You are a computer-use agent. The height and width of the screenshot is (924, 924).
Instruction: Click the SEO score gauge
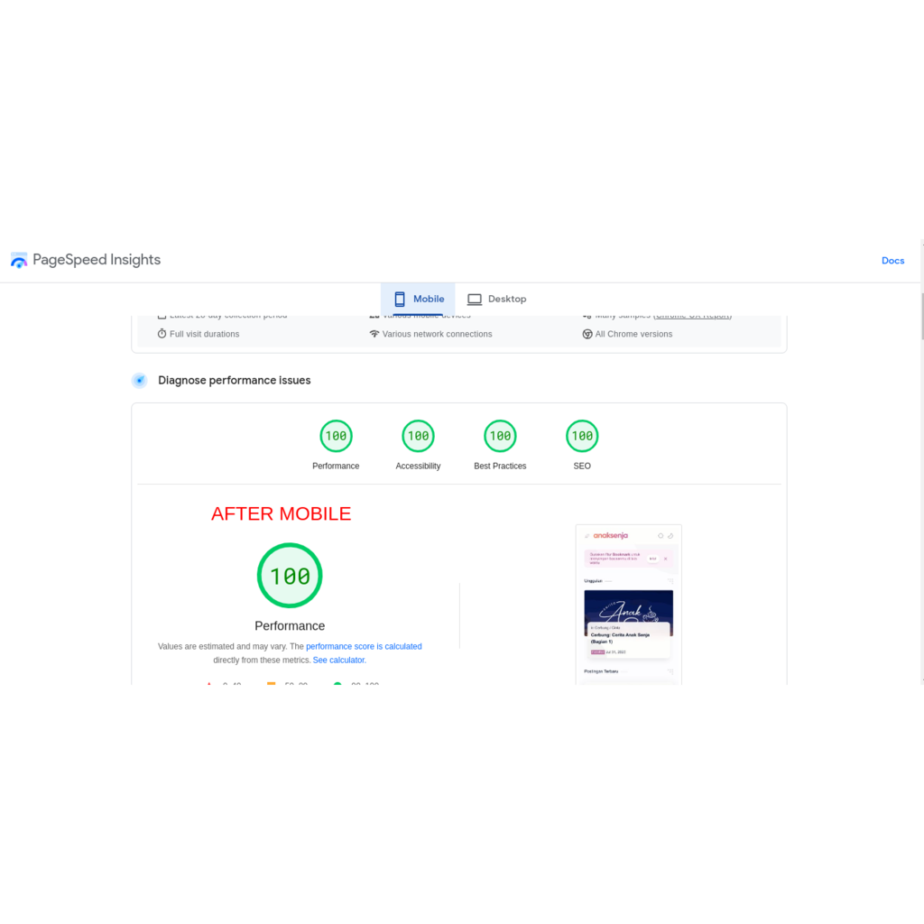point(582,437)
